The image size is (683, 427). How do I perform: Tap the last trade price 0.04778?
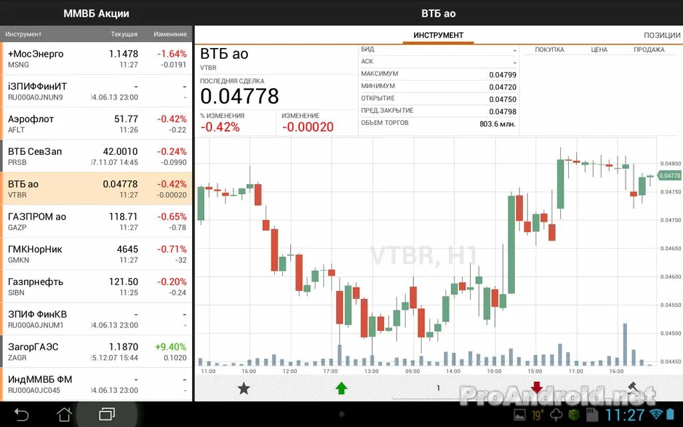pyautogui.click(x=239, y=96)
